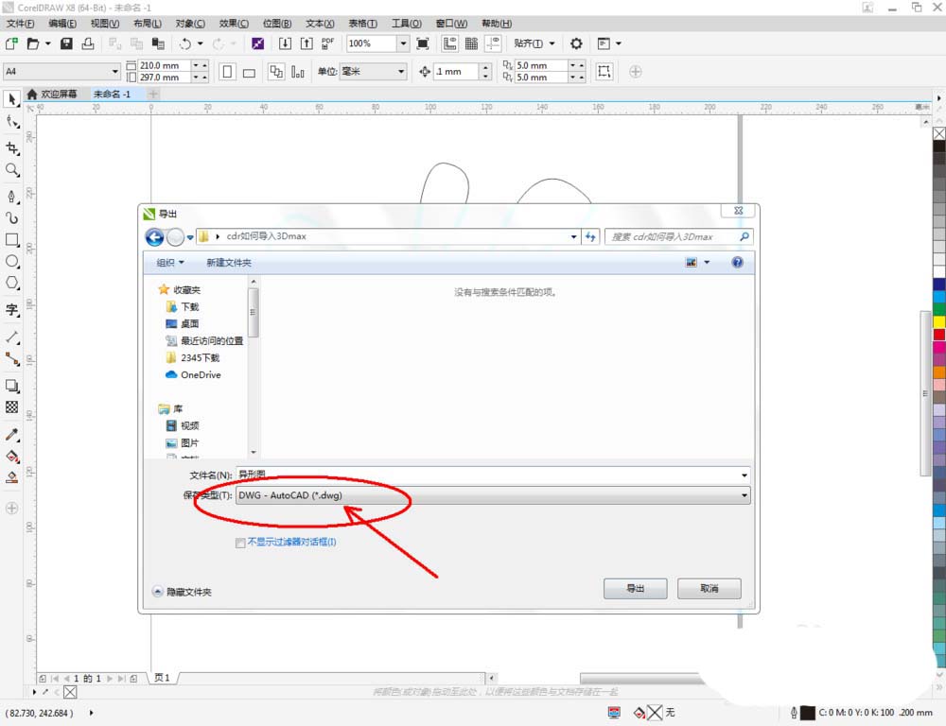
Task: Select the Connector tool
Action: tap(11, 359)
